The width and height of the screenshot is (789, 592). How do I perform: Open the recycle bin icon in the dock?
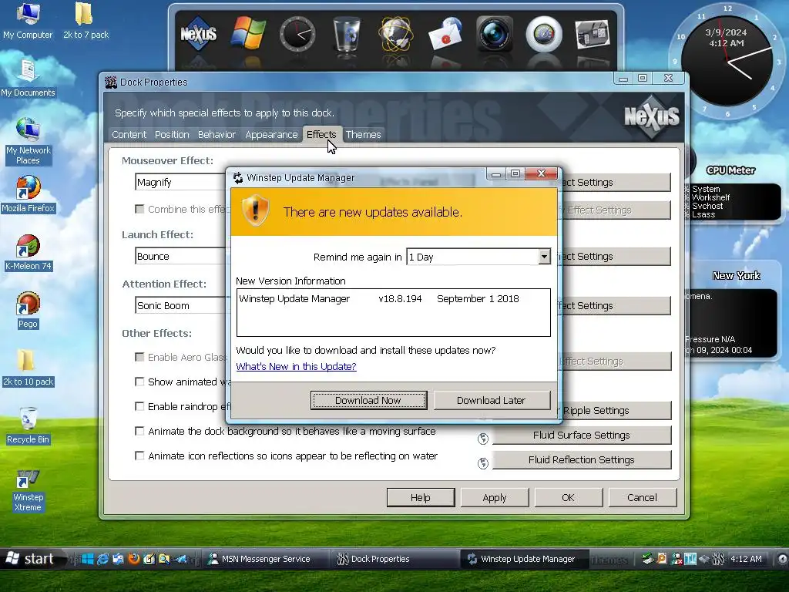point(347,34)
